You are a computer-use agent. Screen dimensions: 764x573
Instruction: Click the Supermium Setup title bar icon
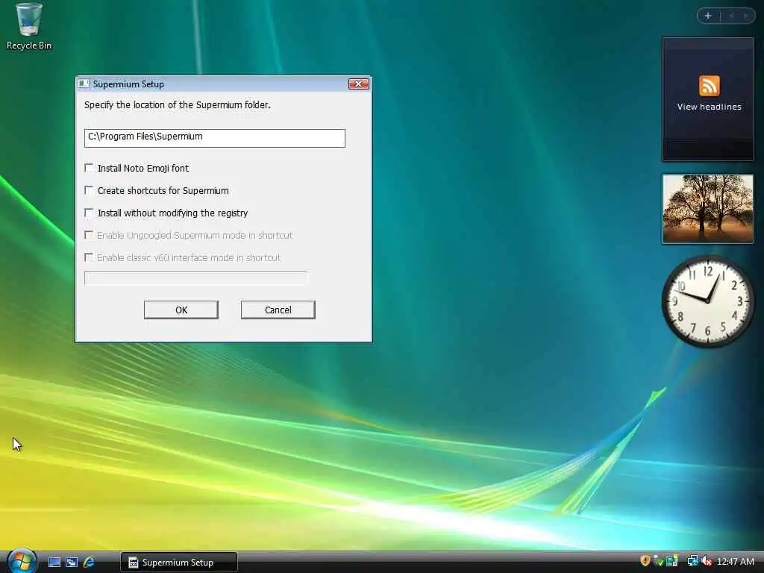point(84,84)
